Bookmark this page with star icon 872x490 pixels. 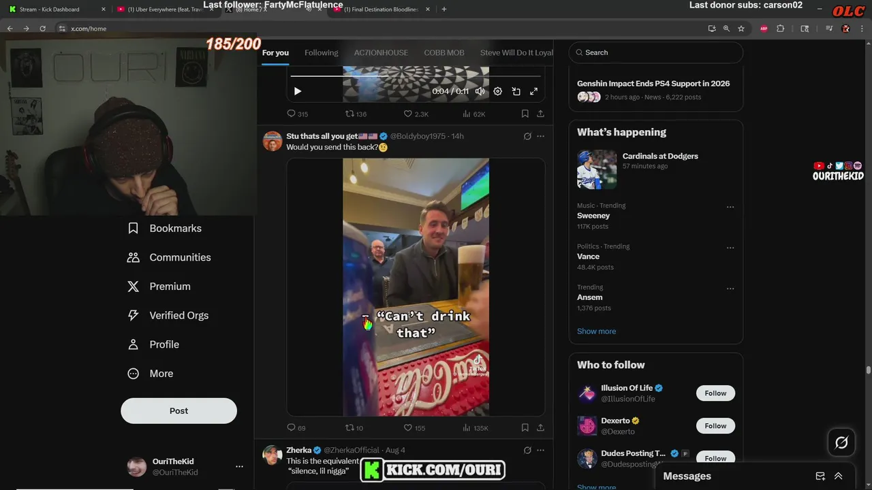[x=741, y=29]
